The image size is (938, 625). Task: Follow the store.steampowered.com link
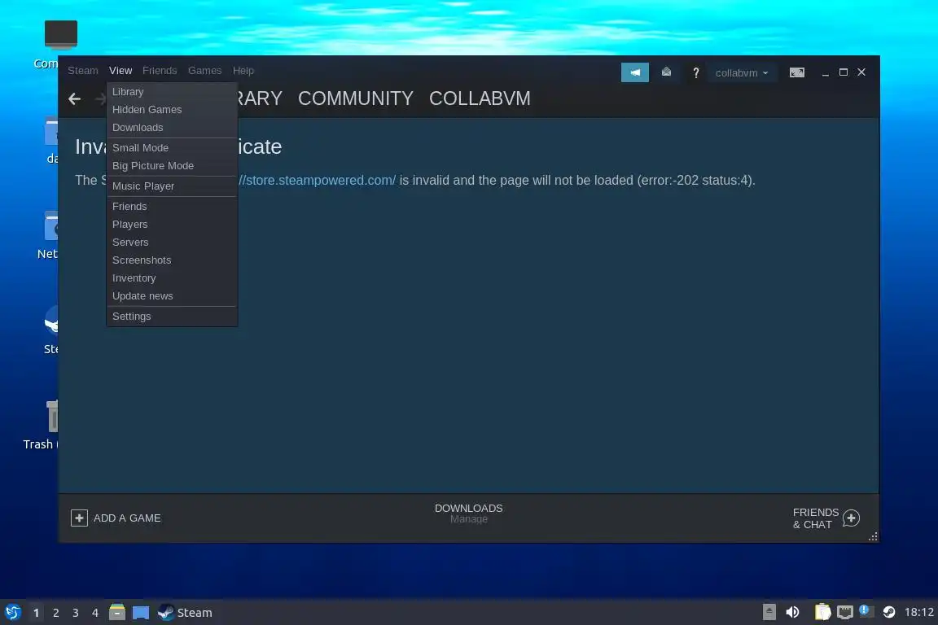pyautogui.click(x=317, y=180)
